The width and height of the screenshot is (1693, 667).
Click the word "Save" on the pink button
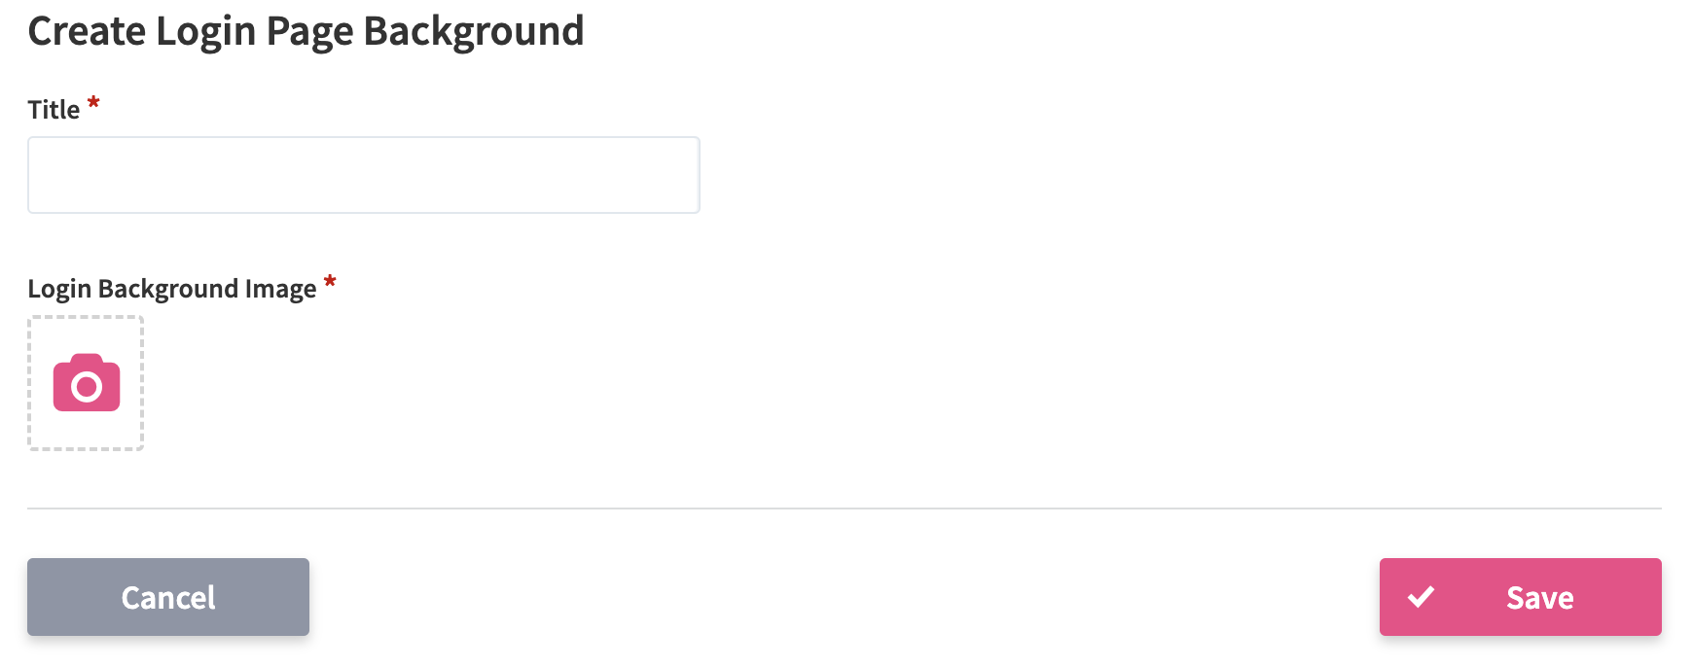click(1539, 597)
